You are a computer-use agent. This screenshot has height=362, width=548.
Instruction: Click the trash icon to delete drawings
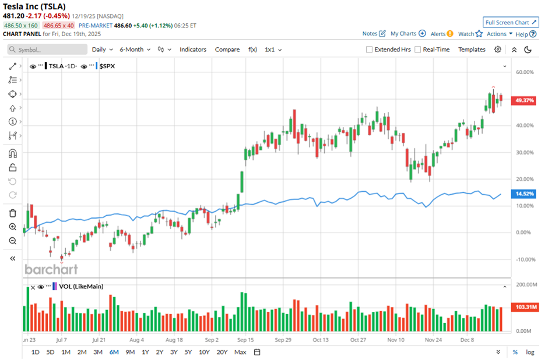[x=12, y=213]
